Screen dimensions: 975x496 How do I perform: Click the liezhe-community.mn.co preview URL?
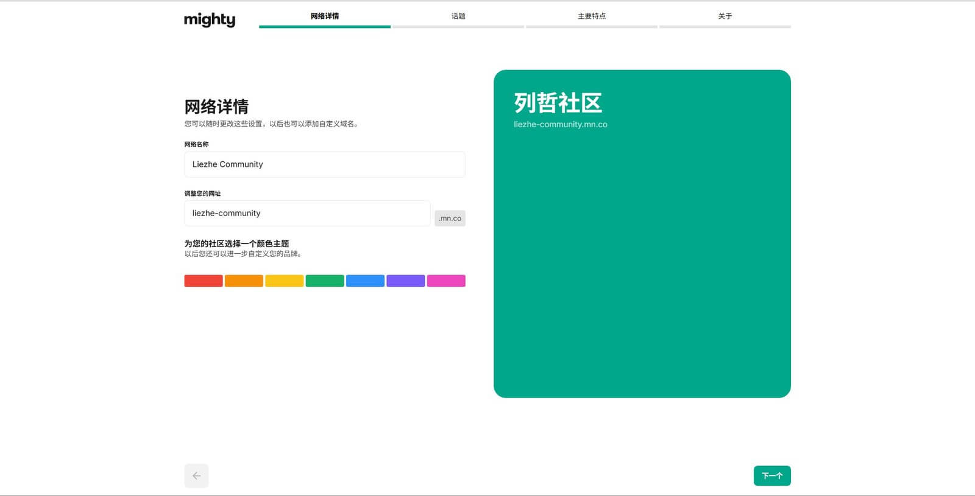(x=561, y=124)
